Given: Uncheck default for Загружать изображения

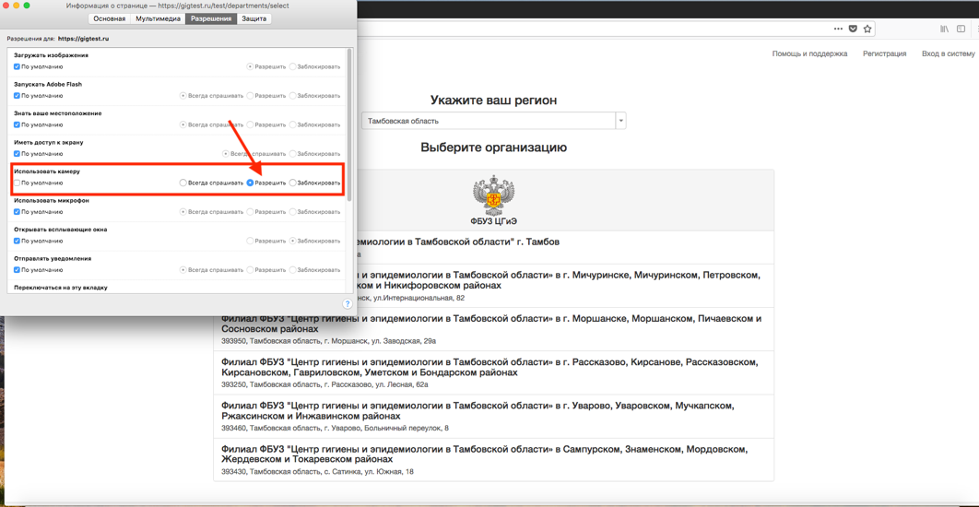Looking at the screenshot, I should [x=17, y=66].
